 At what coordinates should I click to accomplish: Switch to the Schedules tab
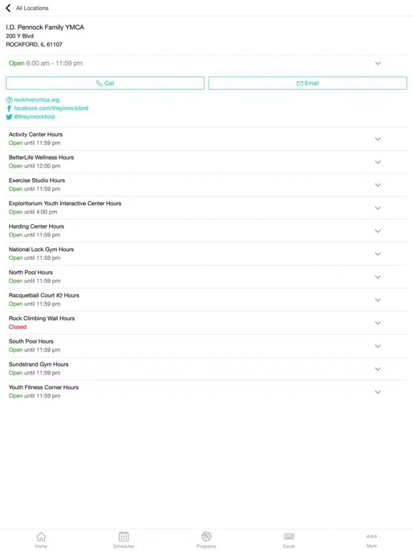(123, 539)
